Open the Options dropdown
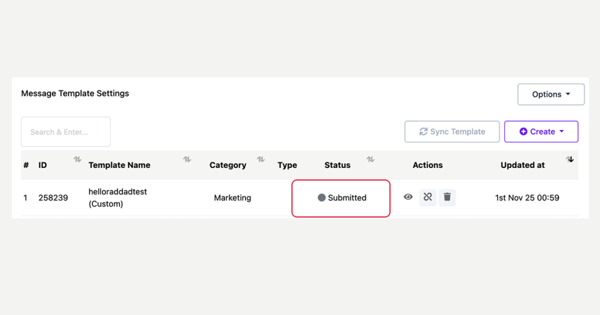The image size is (600, 315). click(x=551, y=94)
